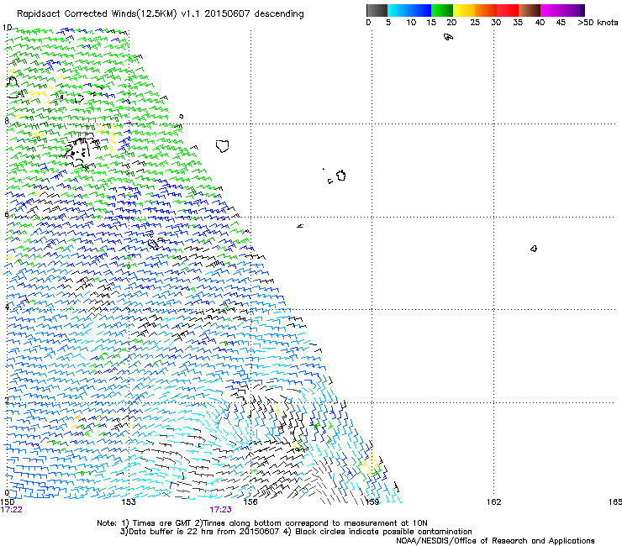Click the legend tick label '40'
Viewport: 622px width, 546px height.
[x=540, y=23]
